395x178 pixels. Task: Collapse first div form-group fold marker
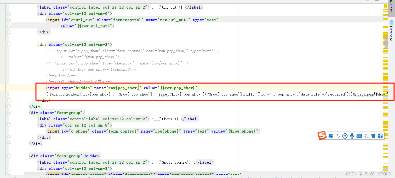click(x=9, y=113)
